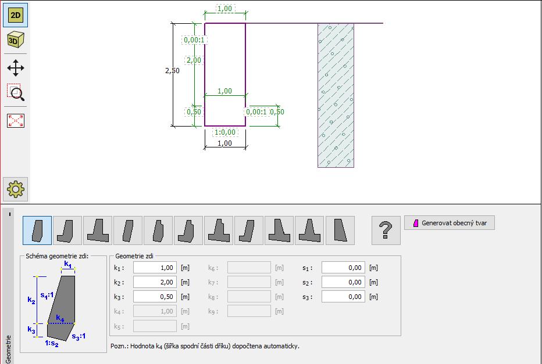Choose second wall shape with front toe

click(67, 230)
